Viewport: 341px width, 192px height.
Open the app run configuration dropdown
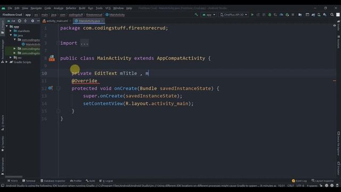[209, 14]
